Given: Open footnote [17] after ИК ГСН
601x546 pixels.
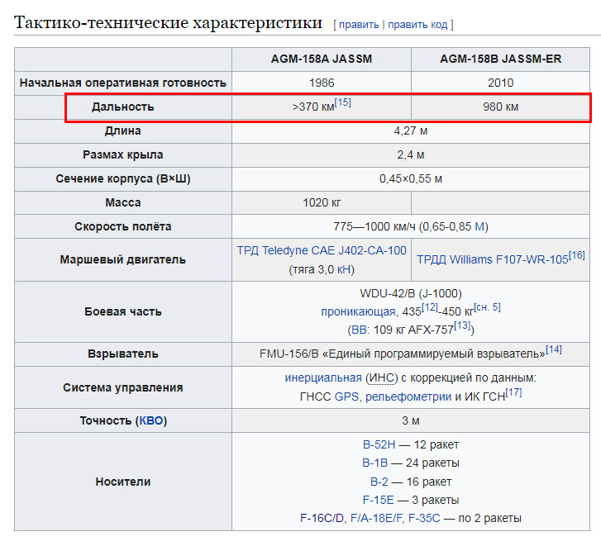Looking at the screenshot, I should click(513, 392).
